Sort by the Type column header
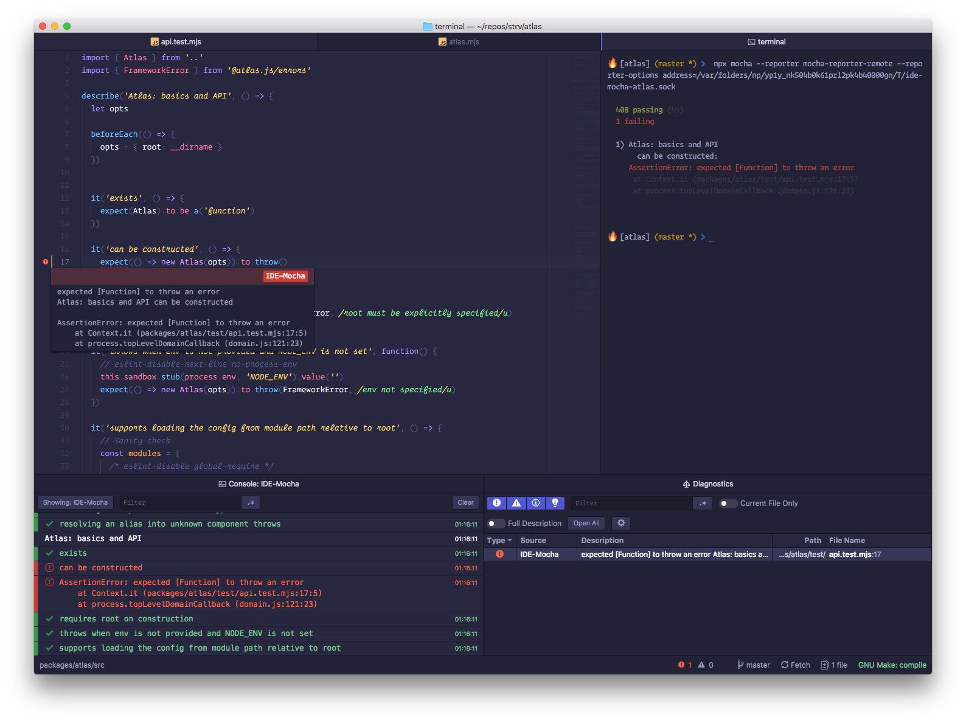 tap(499, 541)
